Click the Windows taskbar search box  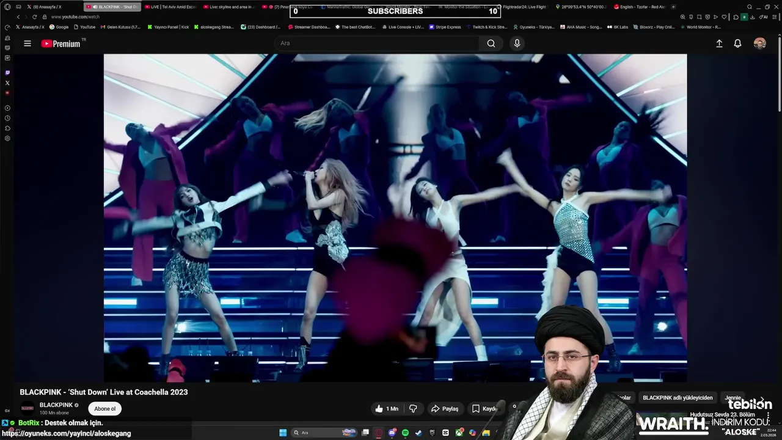pos(324,433)
